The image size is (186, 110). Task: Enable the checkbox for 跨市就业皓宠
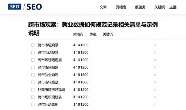(33, 75)
